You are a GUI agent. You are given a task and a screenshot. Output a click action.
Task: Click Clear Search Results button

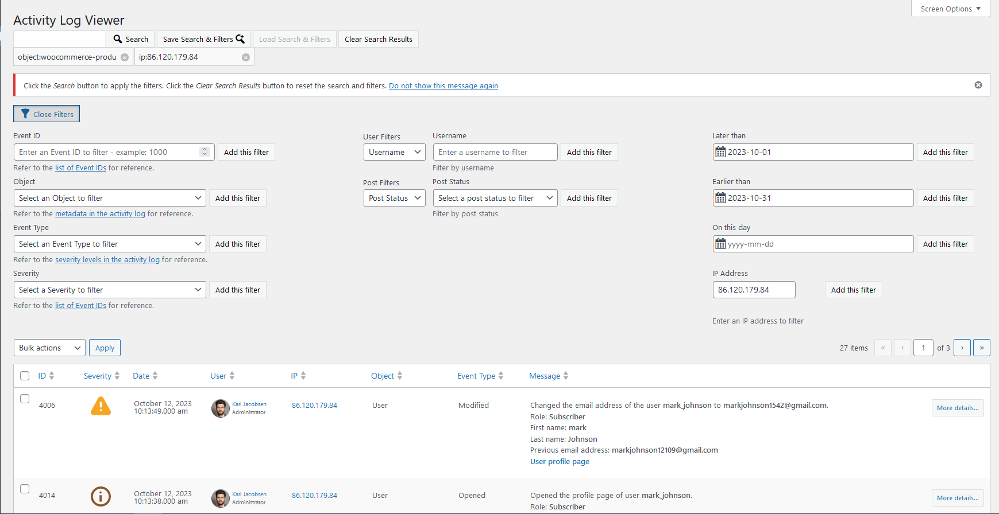379,39
